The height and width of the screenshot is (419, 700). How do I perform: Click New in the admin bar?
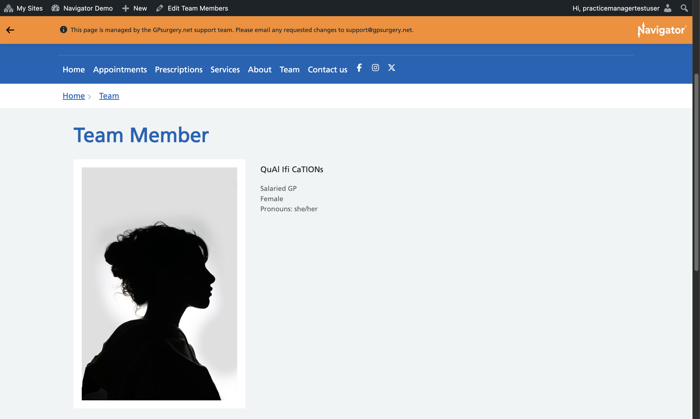(134, 8)
